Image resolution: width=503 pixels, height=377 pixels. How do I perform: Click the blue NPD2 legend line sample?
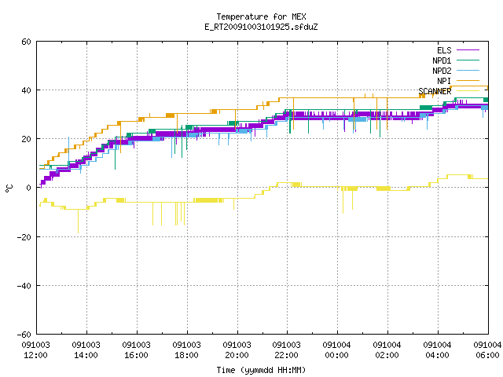coord(468,71)
